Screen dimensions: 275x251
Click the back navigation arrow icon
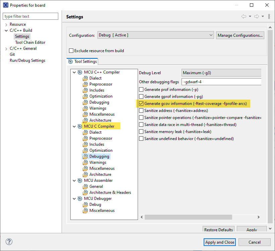click(244, 16)
